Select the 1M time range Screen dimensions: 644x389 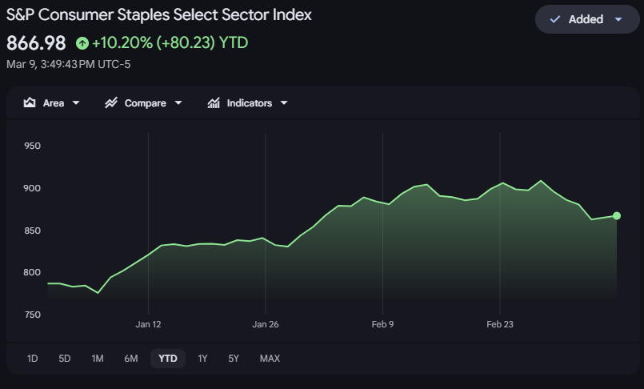[98, 359]
